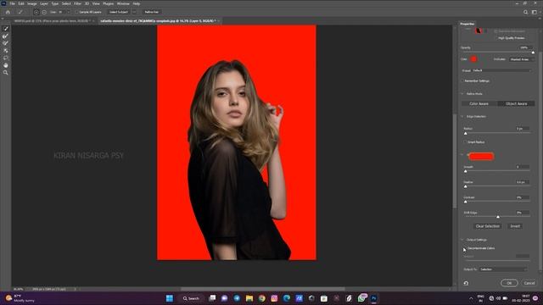The image size is (543, 305).
Task: Click the Taskbar Search box
Action: coord(192,298)
